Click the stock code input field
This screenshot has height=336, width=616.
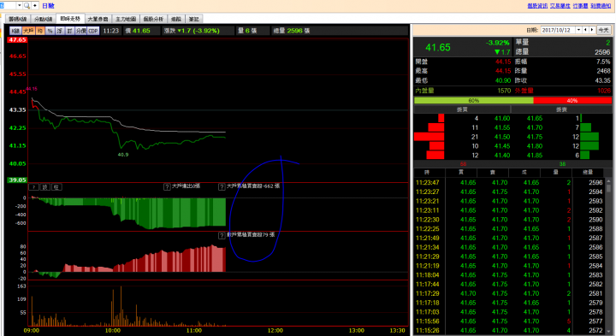pos(8,5)
